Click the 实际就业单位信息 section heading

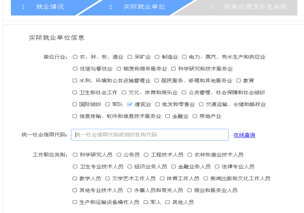[57, 37]
